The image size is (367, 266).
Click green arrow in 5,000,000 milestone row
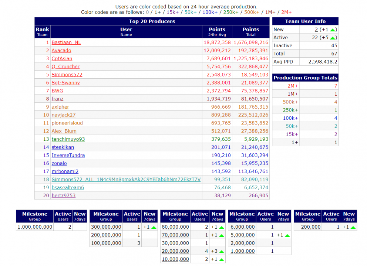pyautogui.click(x=287, y=235)
